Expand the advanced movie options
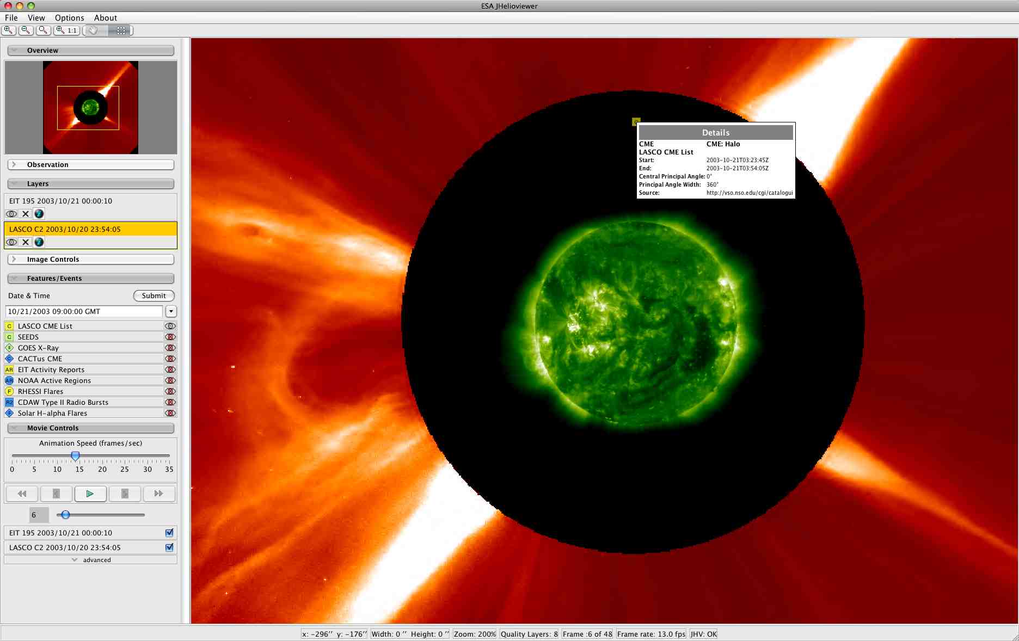This screenshot has height=641, width=1019. [x=91, y=559]
